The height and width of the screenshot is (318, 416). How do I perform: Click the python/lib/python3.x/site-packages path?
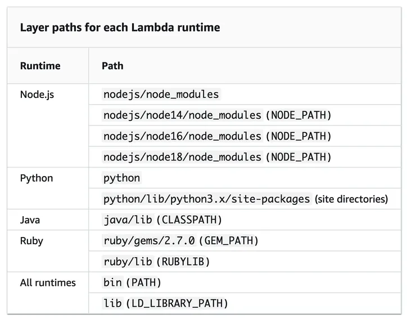pyautogui.click(x=207, y=199)
